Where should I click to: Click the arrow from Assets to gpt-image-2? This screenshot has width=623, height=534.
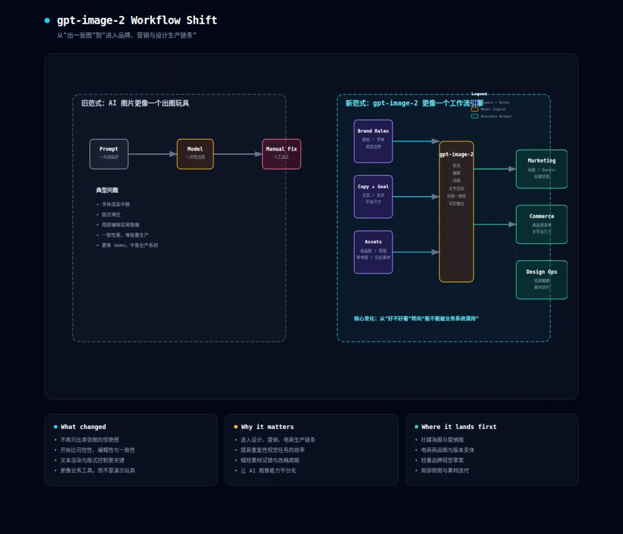tap(416, 252)
